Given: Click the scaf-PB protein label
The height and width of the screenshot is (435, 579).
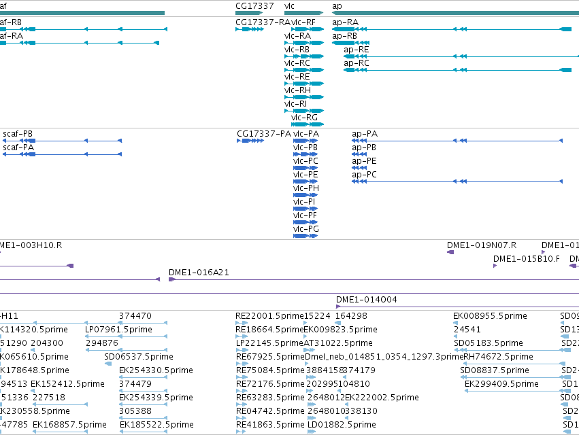Looking at the screenshot, I should coord(18,134).
